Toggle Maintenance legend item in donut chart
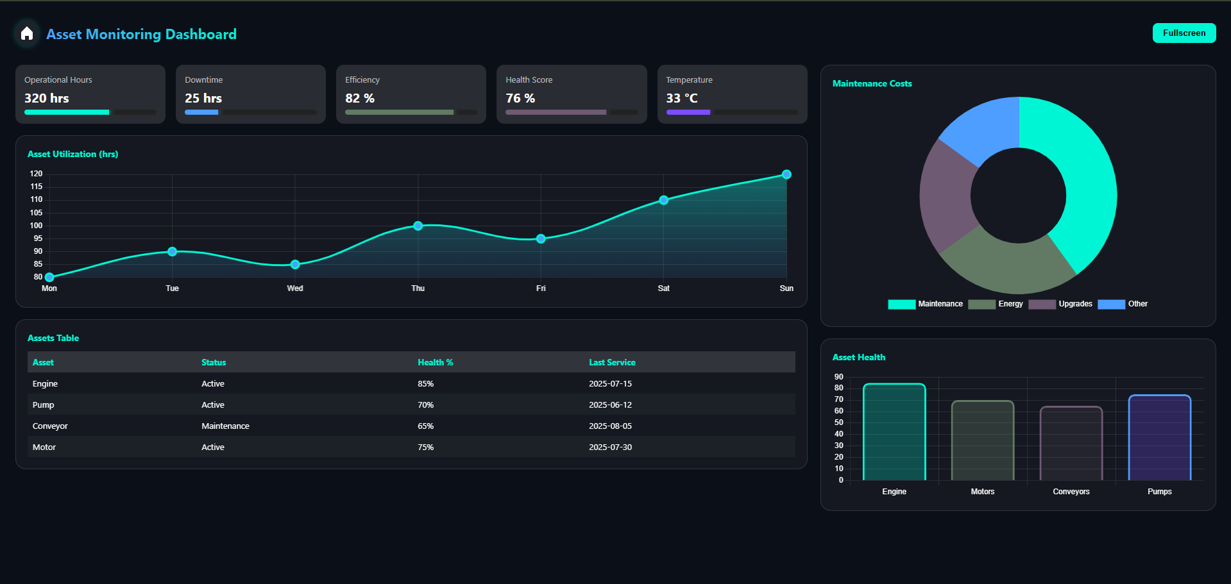Image resolution: width=1231 pixels, height=584 pixels. (x=925, y=304)
